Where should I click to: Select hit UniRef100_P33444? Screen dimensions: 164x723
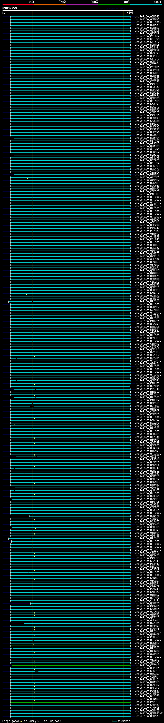(147, 47)
